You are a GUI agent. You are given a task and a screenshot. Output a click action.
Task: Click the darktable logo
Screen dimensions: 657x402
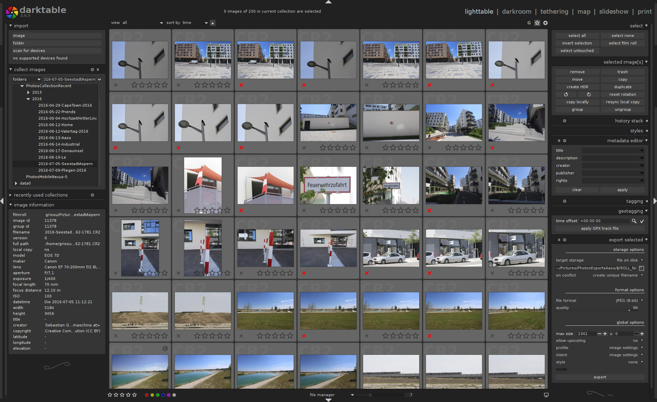pos(12,12)
